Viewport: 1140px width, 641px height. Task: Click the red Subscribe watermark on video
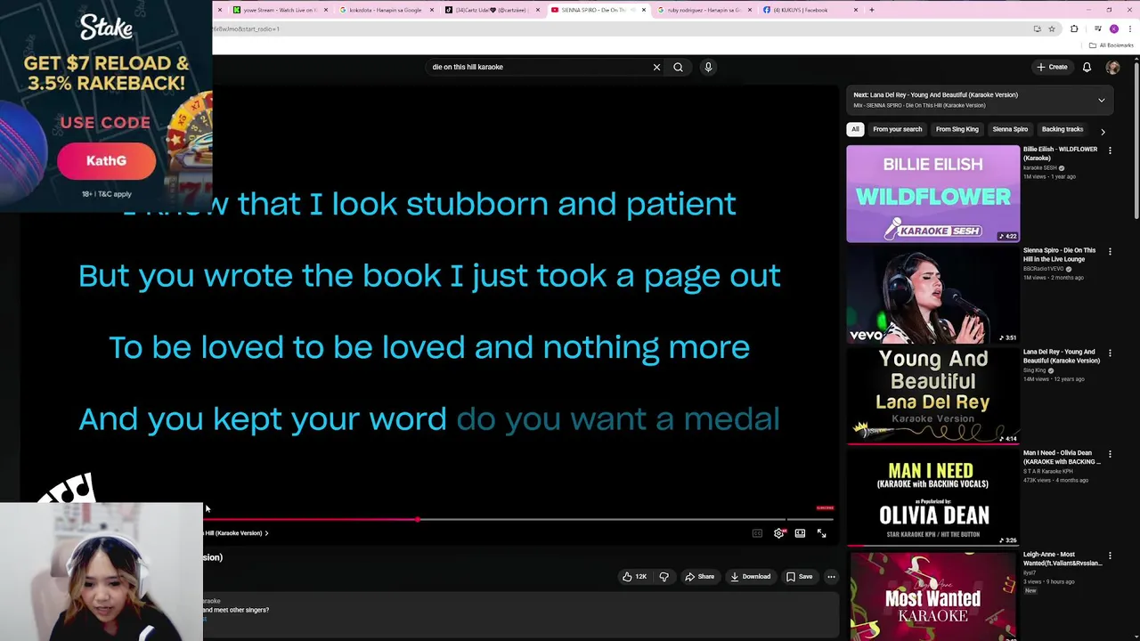(825, 508)
